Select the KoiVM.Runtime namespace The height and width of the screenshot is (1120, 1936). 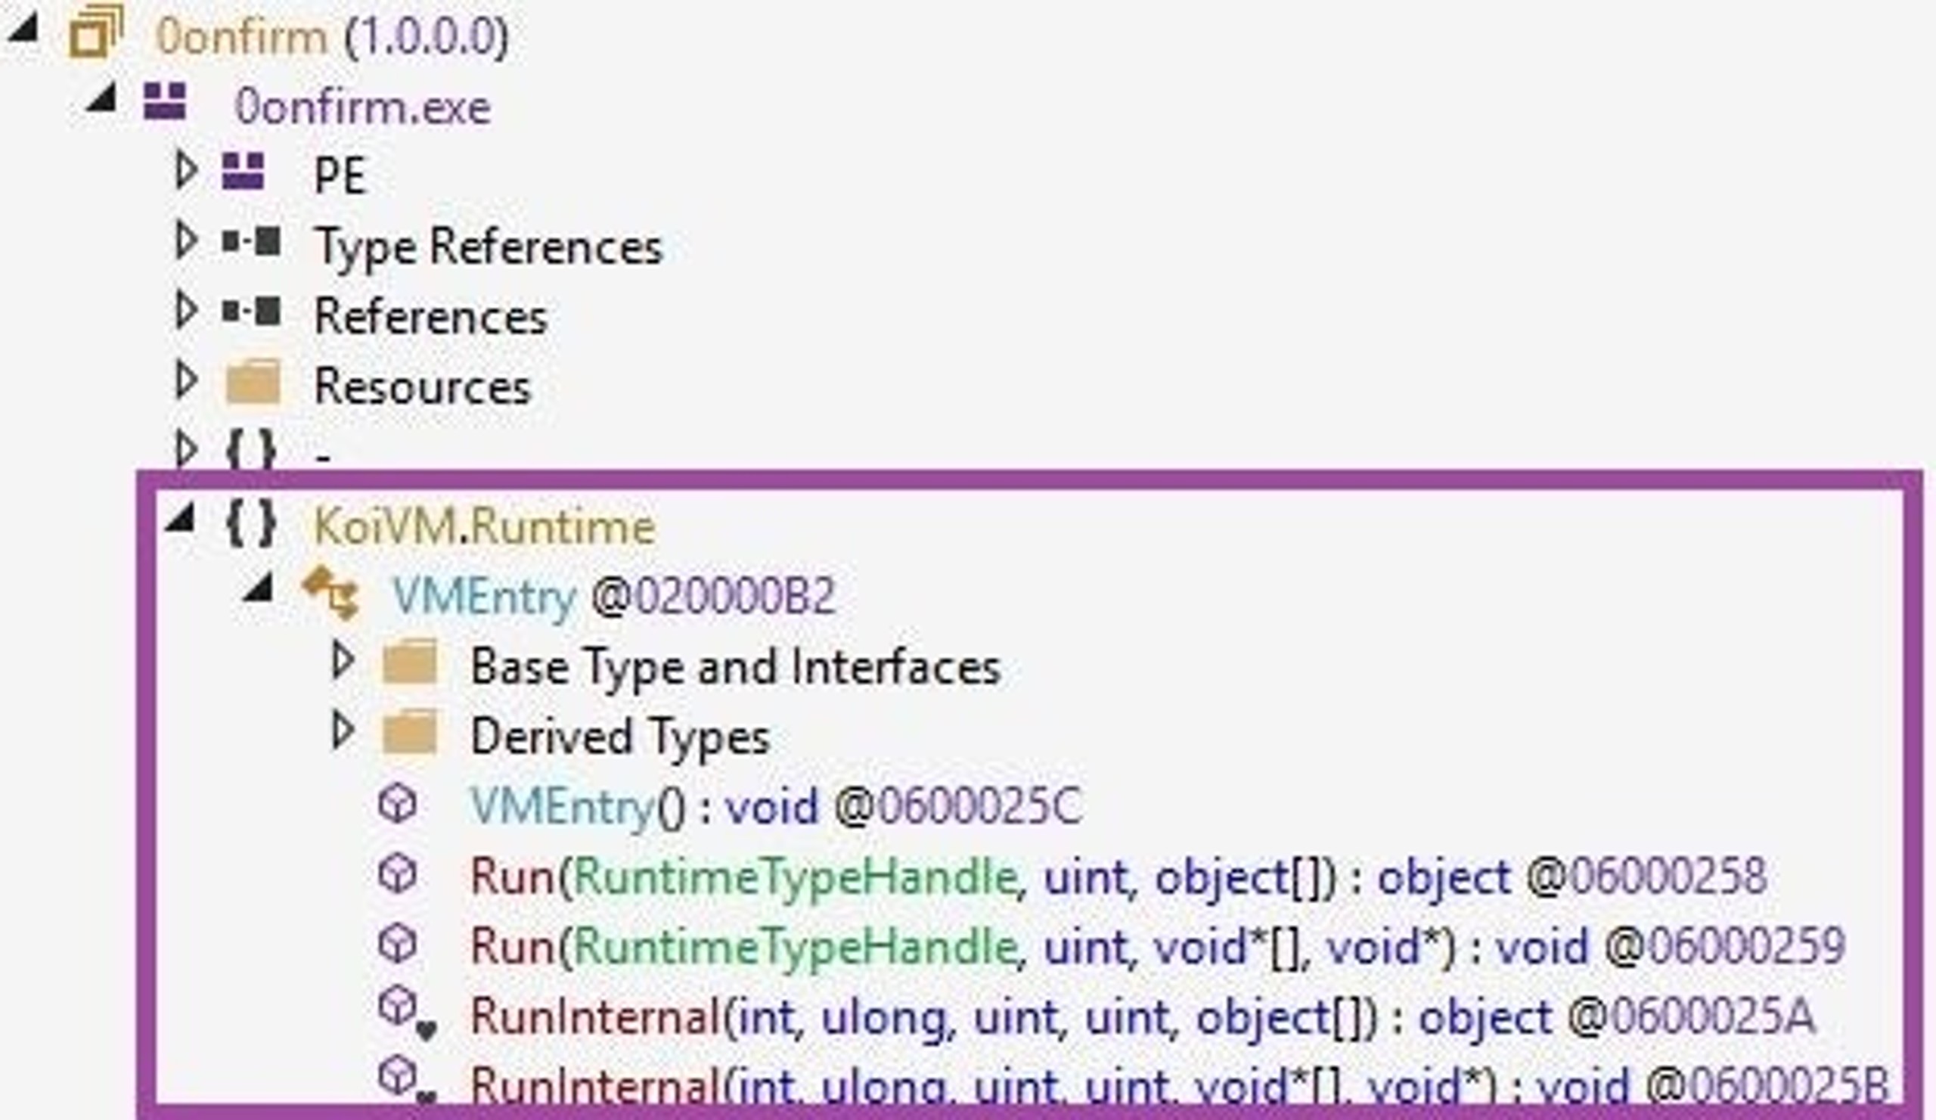485,527
